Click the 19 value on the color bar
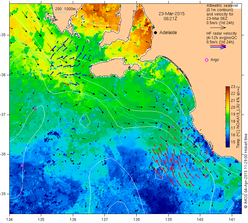The image size is (248, 223). point(233,114)
